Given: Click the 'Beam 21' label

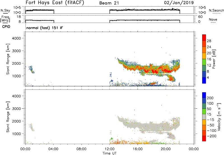Looking at the screenshot, I should [x=109, y=3].
